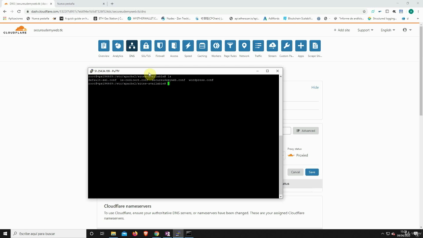Open the Apps plus icon
The width and height of the screenshot is (423, 238).
pyautogui.click(x=301, y=46)
